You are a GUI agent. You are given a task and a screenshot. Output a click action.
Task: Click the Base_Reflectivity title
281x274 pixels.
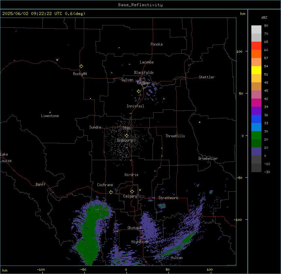tap(140, 5)
